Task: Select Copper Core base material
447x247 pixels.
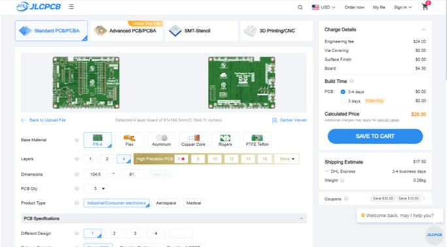Action: 193,140
